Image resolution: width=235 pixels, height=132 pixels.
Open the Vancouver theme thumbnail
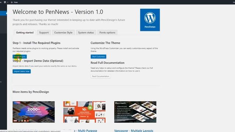point(135,112)
